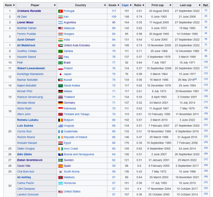The height and width of the screenshot is (197, 213).
Task: Sort table by Rank column arrows
Action: [x=14, y=5]
